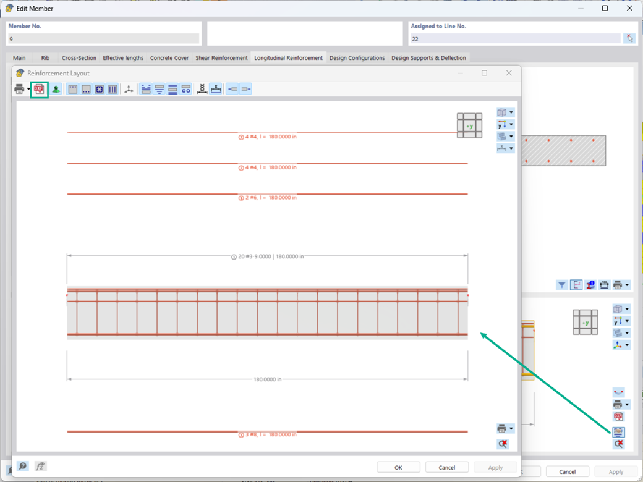The image size is (643, 482).
Task: Select the user-defined visibility icon
Action: [56, 89]
